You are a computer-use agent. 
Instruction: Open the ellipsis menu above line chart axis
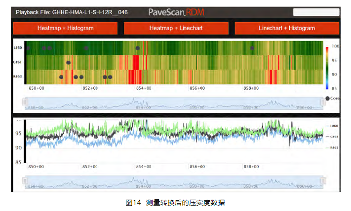[19, 120]
